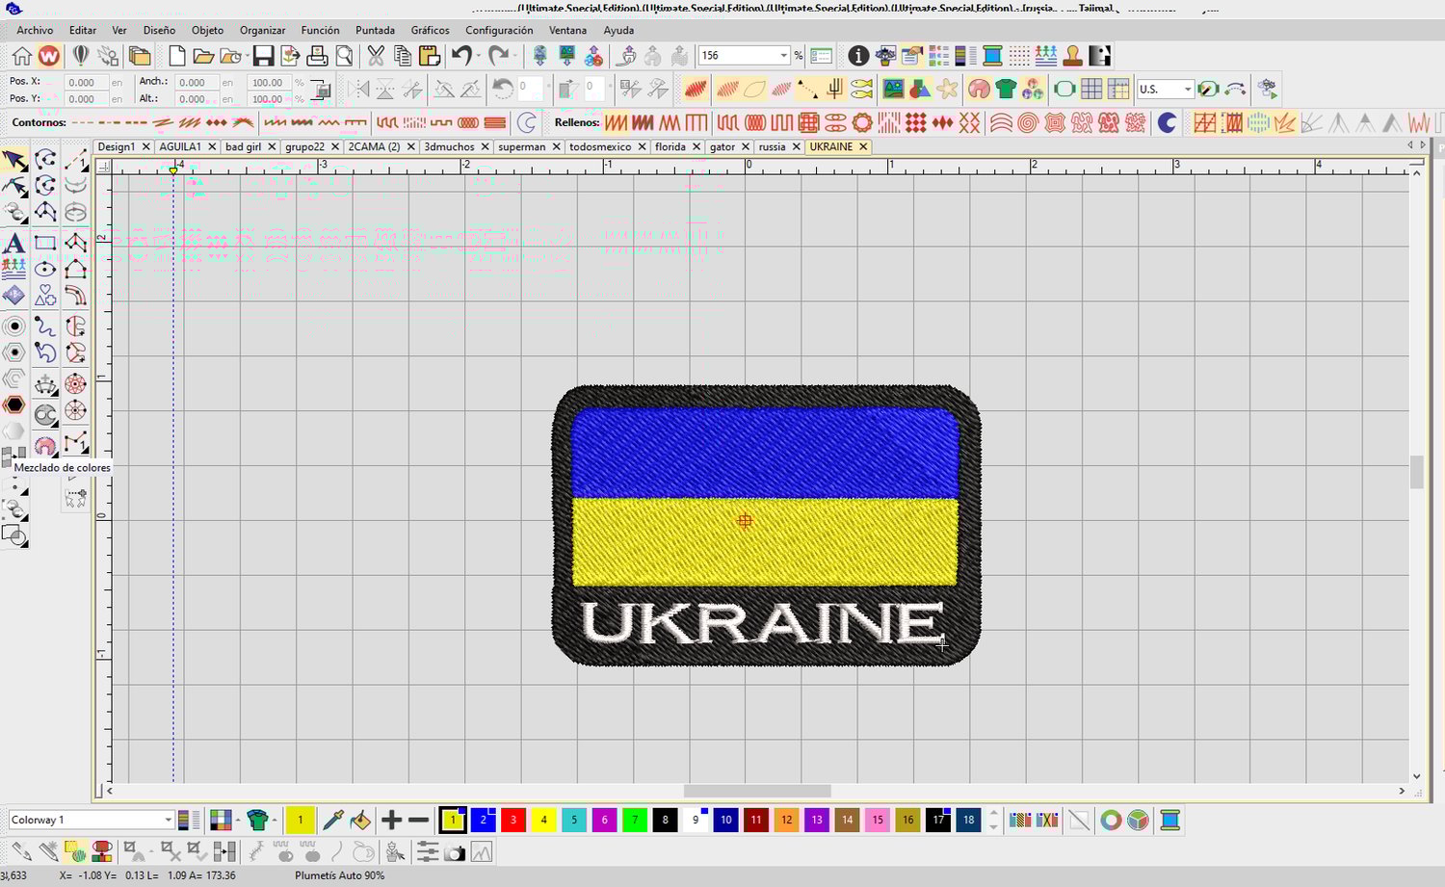
Task: Cut the selection with the scissors icon
Action: coord(376,56)
